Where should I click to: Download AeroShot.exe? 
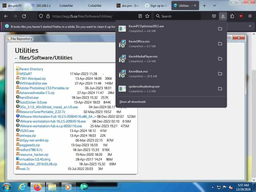point(29,97)
